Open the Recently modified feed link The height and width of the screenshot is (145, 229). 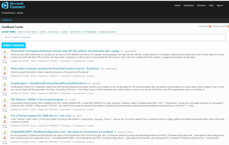click(x=220, y=26)
